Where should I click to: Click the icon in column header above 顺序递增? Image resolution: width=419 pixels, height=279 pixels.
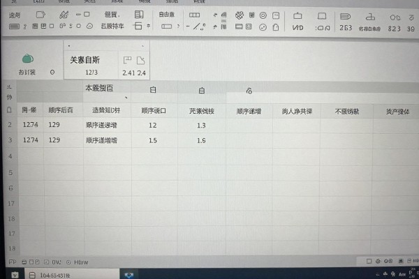[249, 91]
